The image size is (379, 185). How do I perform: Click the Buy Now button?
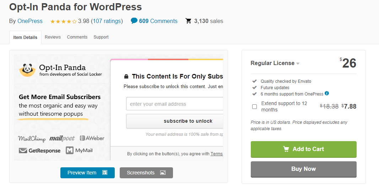[304, 169]
